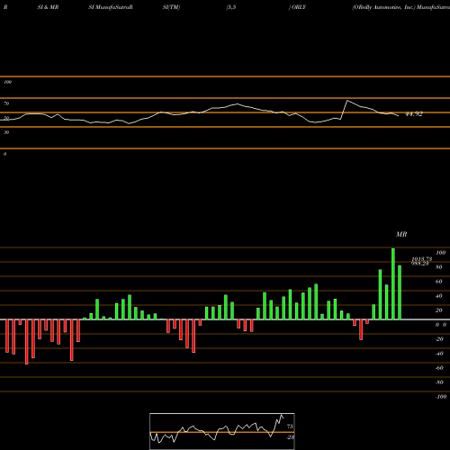Click the -40 label on MR axis
This screenshot has height=450, width=450.
click(x=439, y=354)
